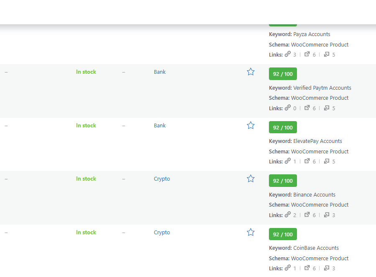Click incoming links icon in Payza Accounts row
Screen dimensions: 376x277
click(x=327, y=54)
